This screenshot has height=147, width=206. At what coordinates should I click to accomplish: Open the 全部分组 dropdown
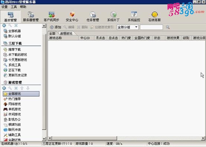pyautogui.click(x=128, y=27)
